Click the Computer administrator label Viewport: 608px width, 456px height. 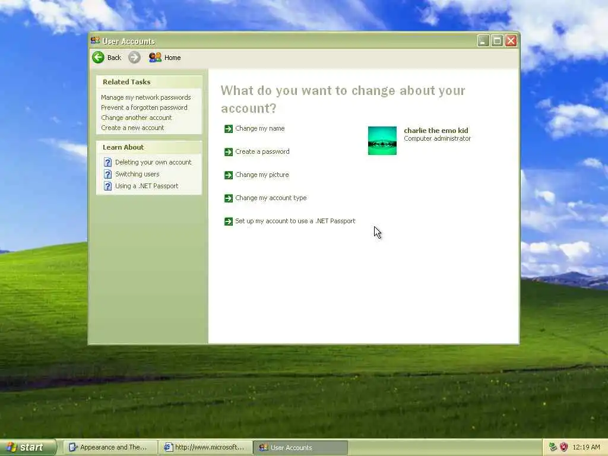pyautogui.click(x=437, y=138)
